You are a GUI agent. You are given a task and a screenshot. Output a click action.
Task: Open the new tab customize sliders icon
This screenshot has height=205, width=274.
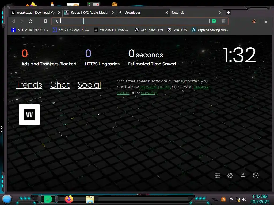pyautogui.click(x=217, y=175)
